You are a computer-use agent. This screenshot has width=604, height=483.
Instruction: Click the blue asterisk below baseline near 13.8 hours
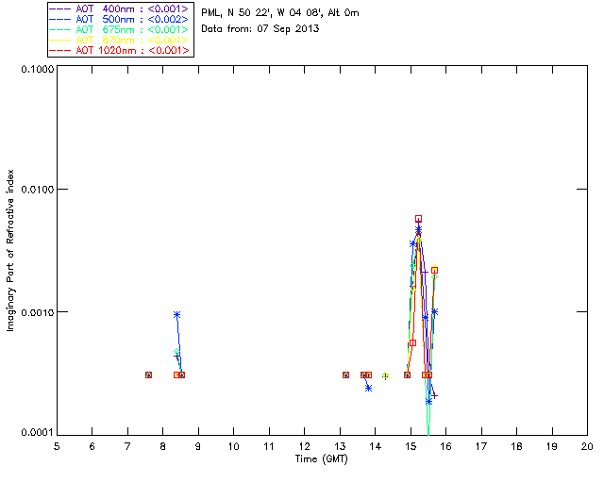(x=369, y=388)
